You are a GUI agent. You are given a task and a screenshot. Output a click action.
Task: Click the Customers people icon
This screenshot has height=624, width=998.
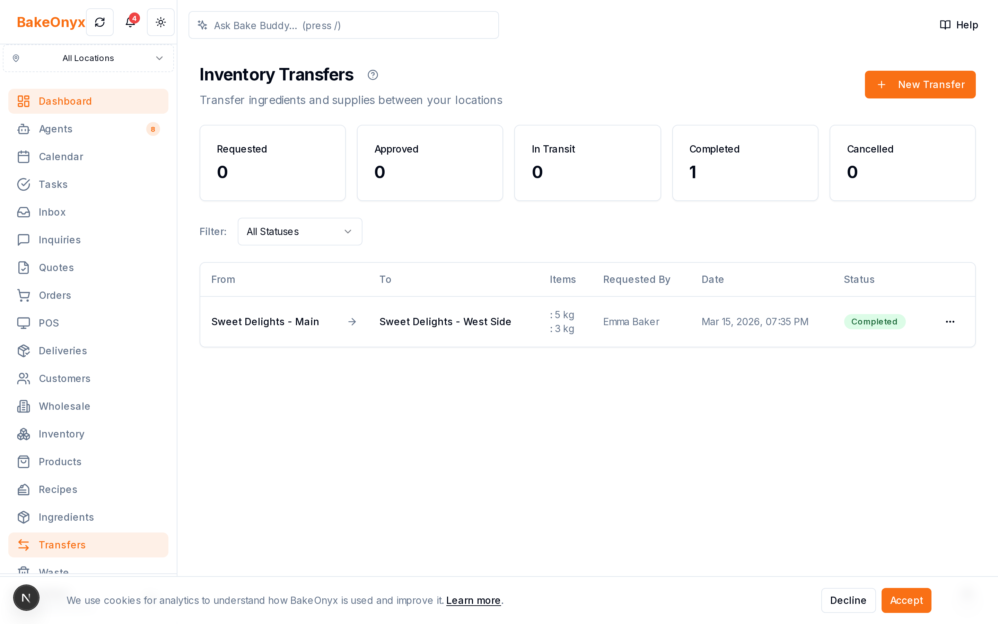click(24, 379)
